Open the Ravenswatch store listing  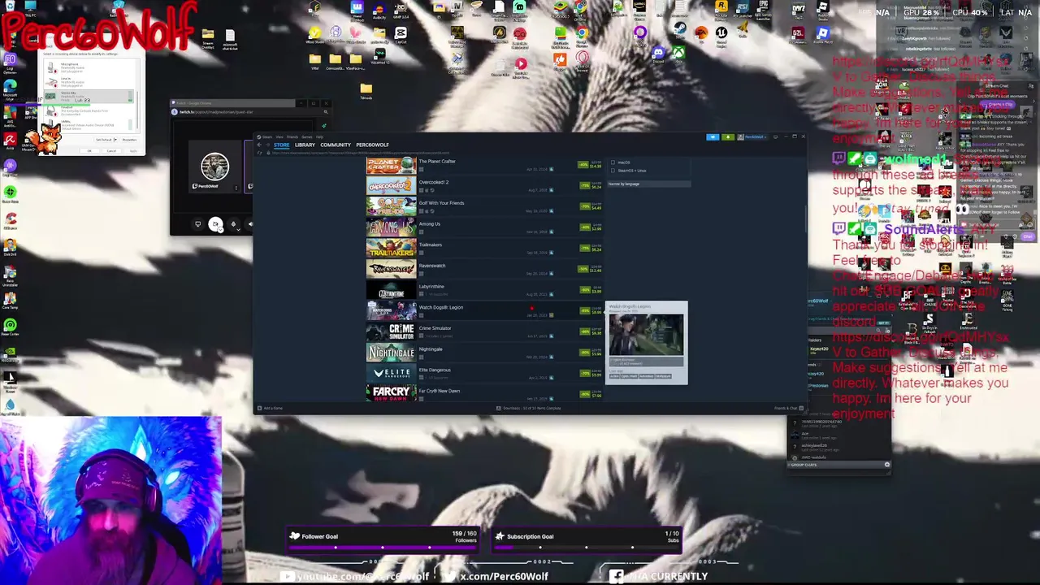(485, 270)
